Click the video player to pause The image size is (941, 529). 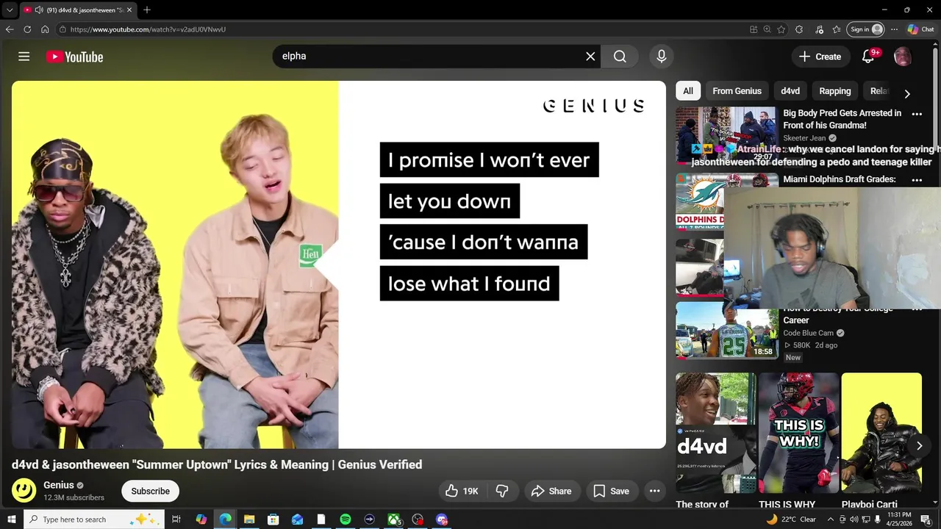[338, 264]
